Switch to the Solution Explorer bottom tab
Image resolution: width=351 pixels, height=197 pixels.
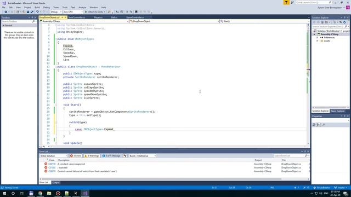tap(320, 111)
